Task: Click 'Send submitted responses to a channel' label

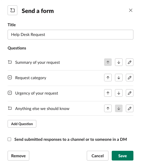Action: click(x=71, y=139)
